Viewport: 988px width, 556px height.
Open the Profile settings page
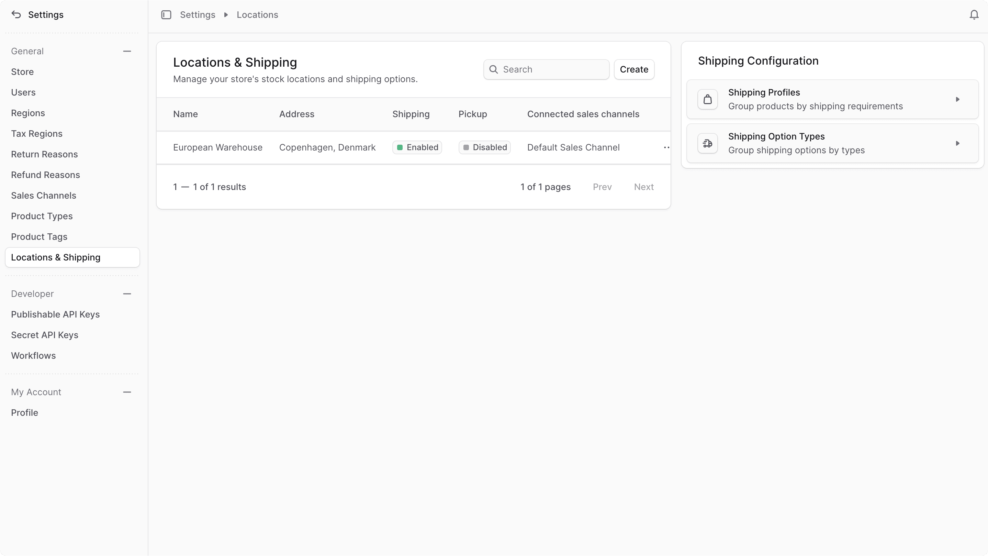point(24,412)
